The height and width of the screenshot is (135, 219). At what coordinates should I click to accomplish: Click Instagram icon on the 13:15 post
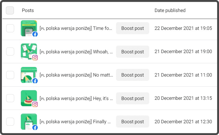(35, 104)
